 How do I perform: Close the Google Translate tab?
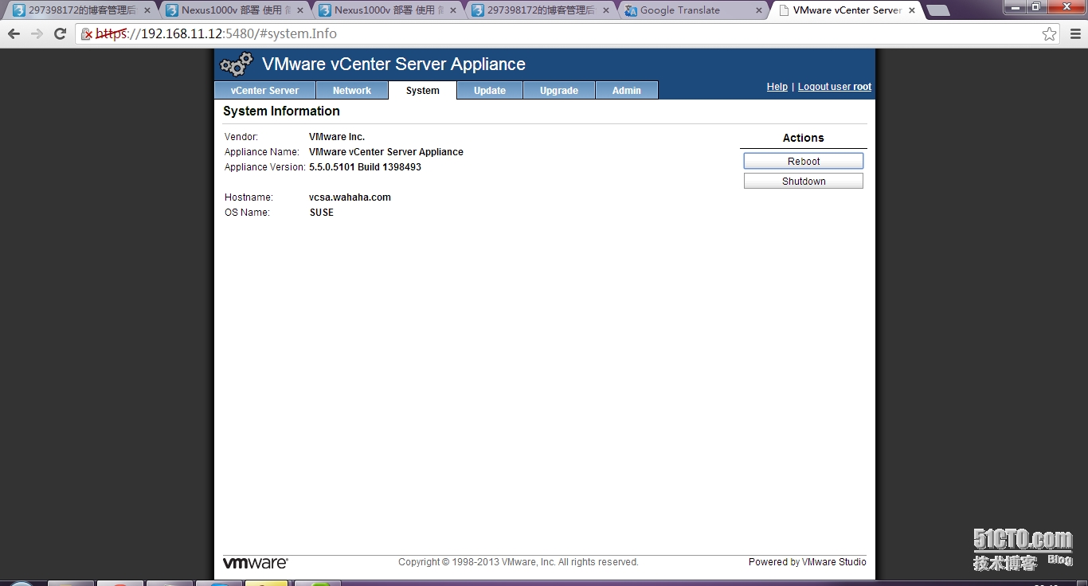[759, 10]
